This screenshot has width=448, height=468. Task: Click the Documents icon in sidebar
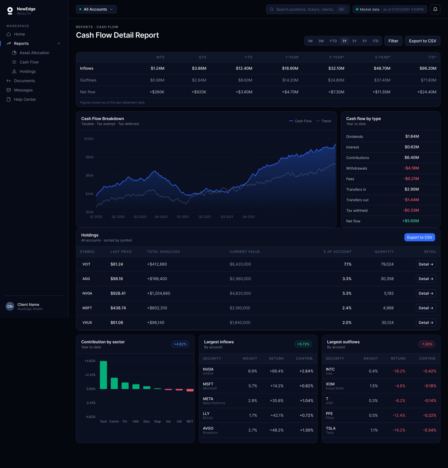(x=9, y=81)
